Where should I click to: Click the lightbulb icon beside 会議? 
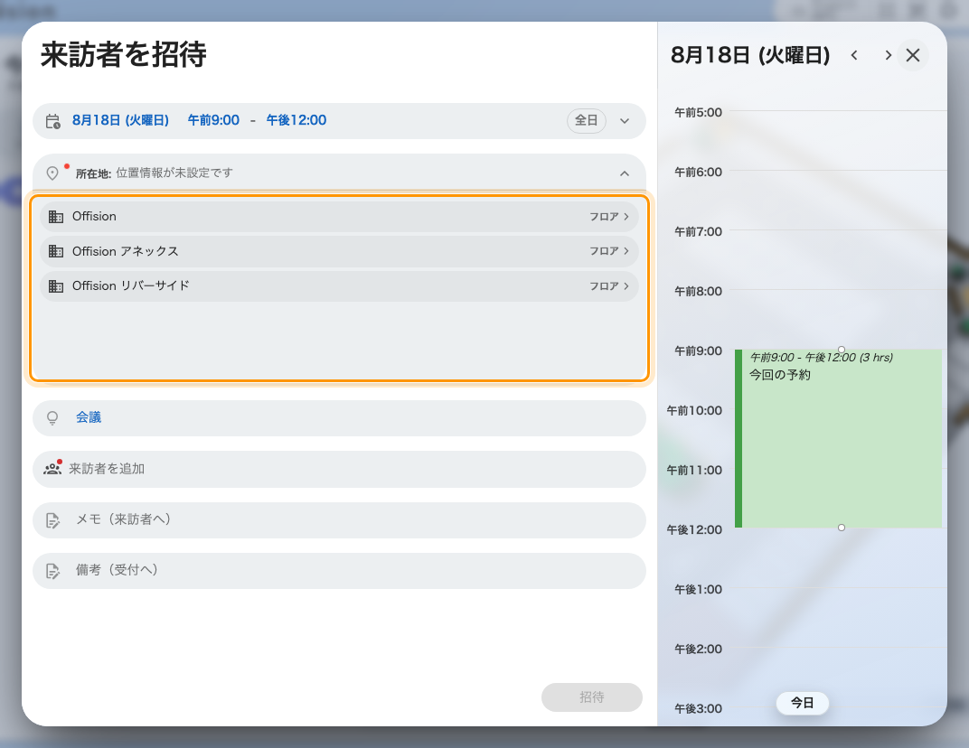click(52, 418)
